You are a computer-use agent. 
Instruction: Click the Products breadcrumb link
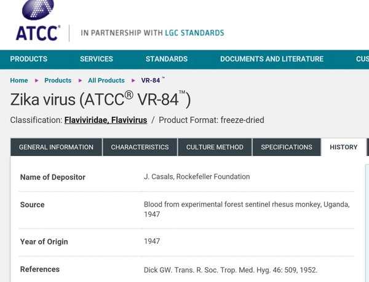[x=58, y=80]
